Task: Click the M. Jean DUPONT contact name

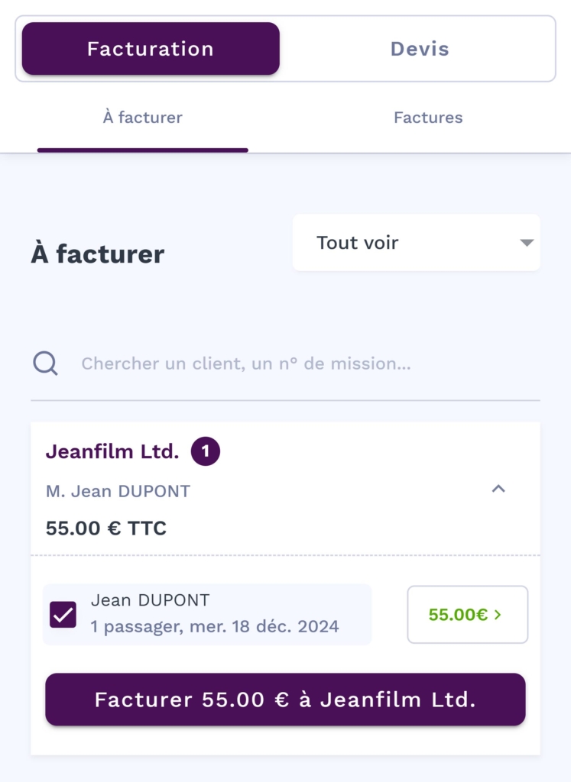Action: tap(118, 491)
